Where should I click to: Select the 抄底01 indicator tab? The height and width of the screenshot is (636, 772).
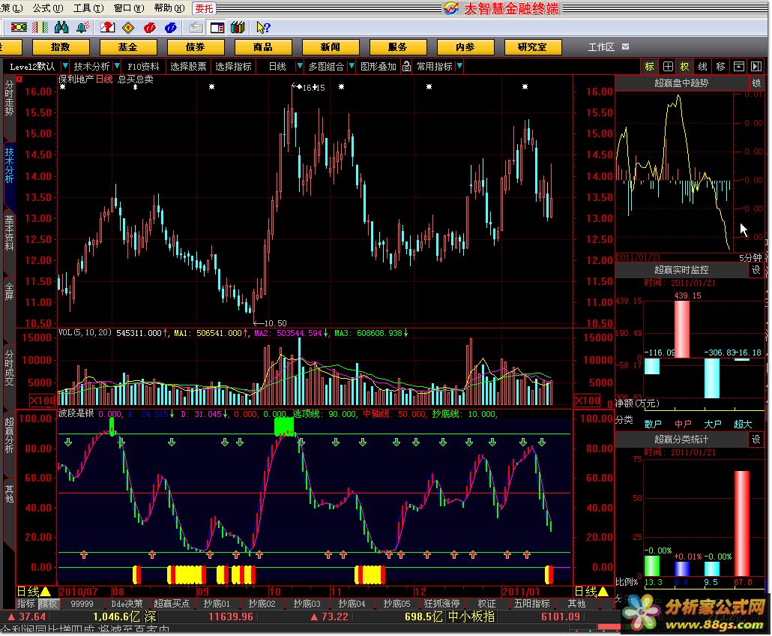[217, 604]
